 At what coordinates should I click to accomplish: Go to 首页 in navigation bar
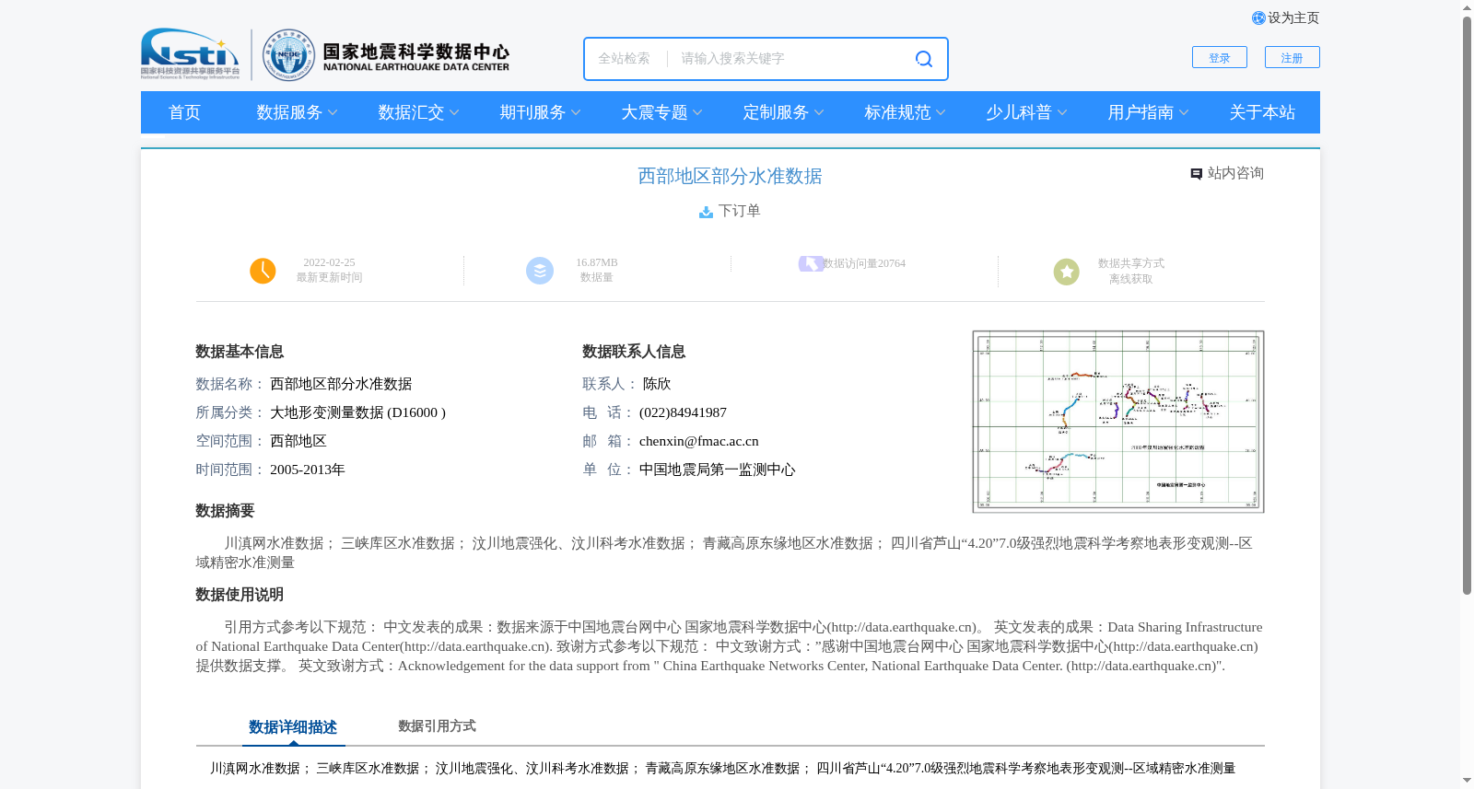point(184,112)
